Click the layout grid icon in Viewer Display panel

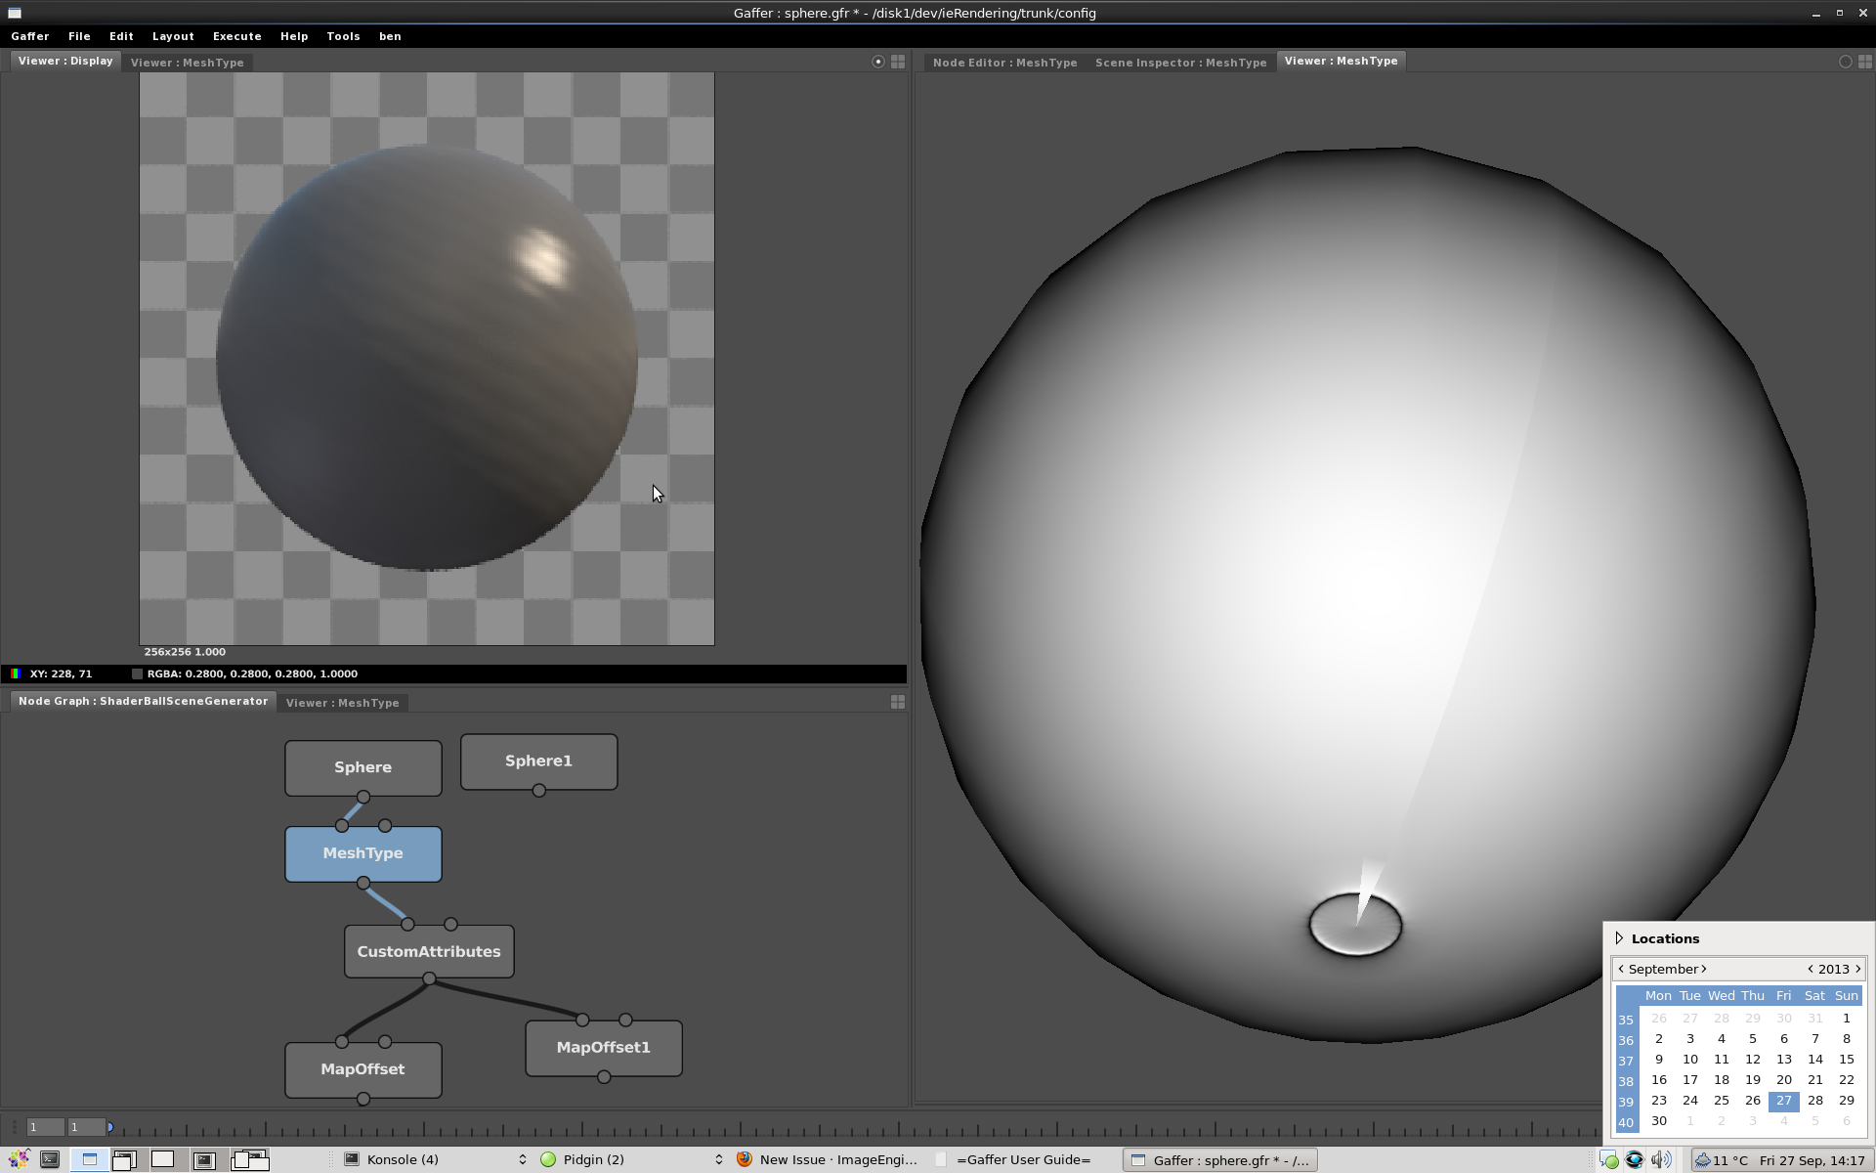pos(898,62)
